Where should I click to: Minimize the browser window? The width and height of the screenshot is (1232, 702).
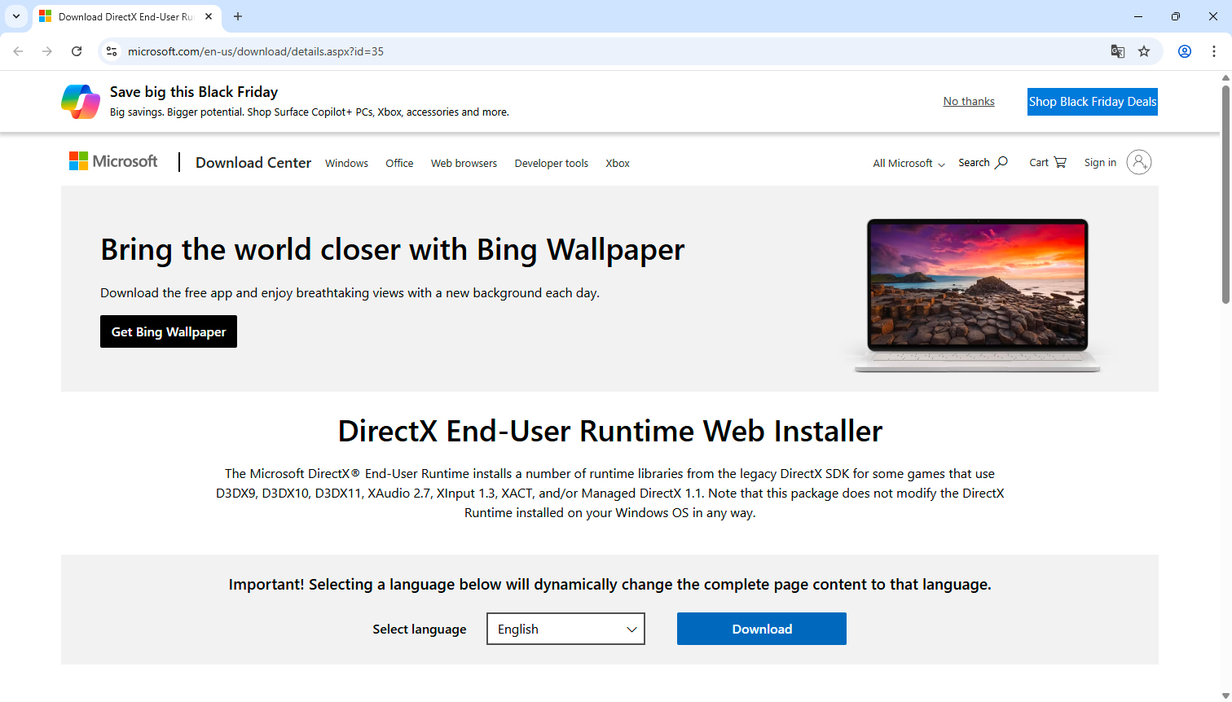1138,16
